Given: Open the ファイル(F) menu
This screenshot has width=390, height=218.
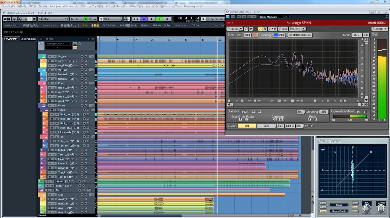Looking at the screenshot, I should tap(8, 6).
